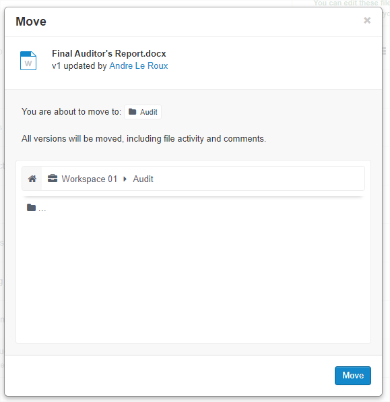Click the breadcrumb arrow after Workspace 01

click(125, 179)
